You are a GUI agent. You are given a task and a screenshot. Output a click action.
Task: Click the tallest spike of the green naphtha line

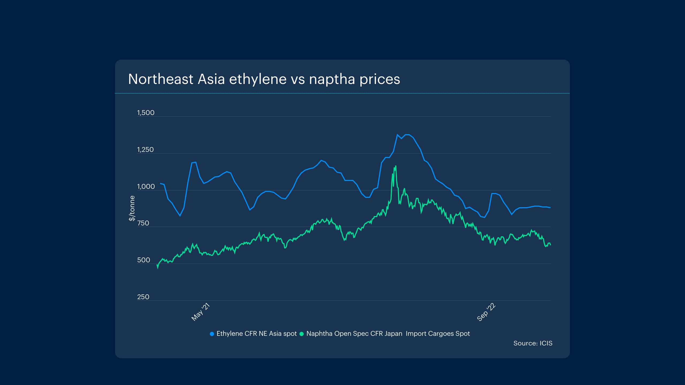click(396, 166)
